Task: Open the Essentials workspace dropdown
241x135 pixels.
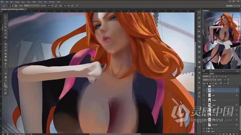Action: pos(233,6)
